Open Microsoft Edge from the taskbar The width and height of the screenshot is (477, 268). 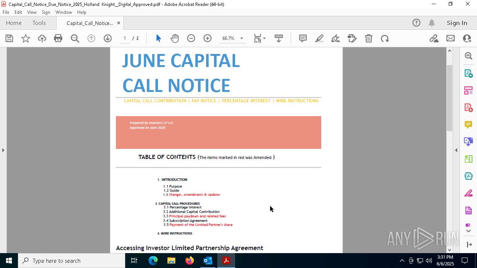coord(153,261)
